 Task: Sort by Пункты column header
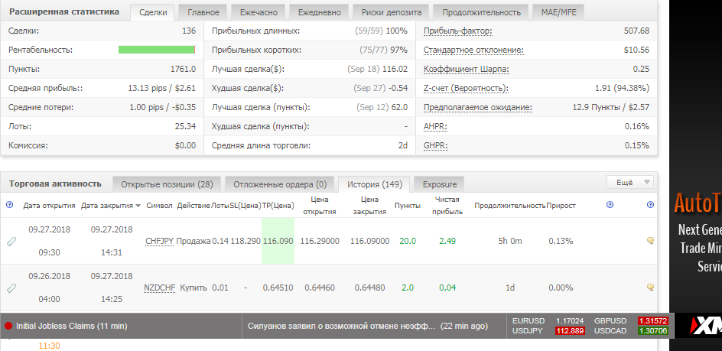[408, 206]
